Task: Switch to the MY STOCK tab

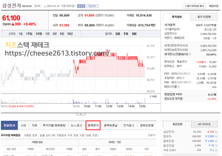Action: pyautogui.click(x=204, y=124)
